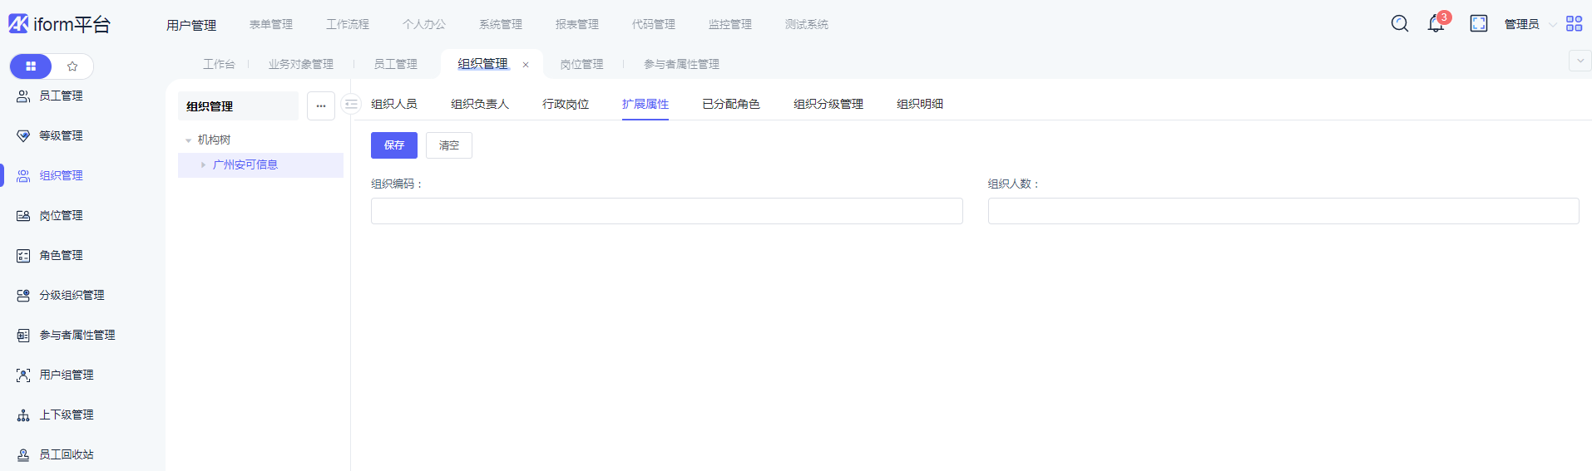The height and width of the screenshot is (471, 1592).
Task: Open the app grid icon at top right
Action: [x=1574, y=24]
